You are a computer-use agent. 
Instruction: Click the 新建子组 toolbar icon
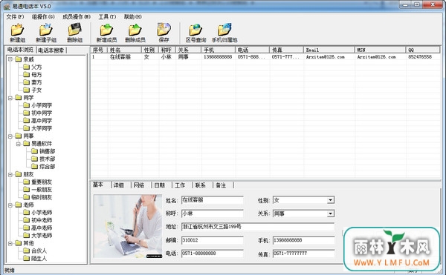[46, 33]
